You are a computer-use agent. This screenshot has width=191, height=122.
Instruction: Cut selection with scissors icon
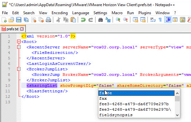click(58, 20)
